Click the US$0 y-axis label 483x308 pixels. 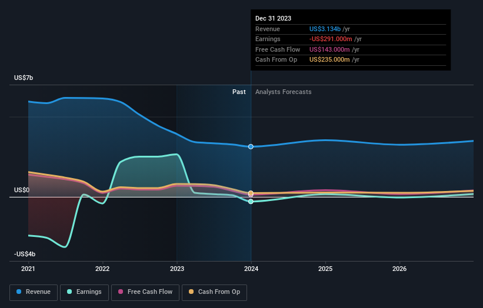click(22, 190)
